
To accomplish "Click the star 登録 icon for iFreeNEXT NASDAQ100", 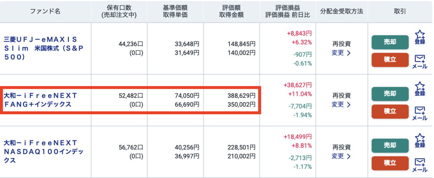I will [420, 140].
